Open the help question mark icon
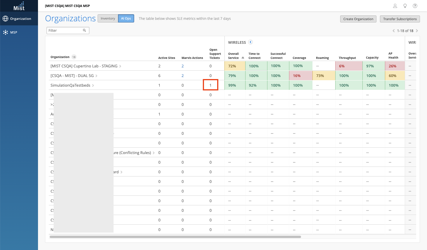This screenshot has width=427, height=250. (415, 6)
